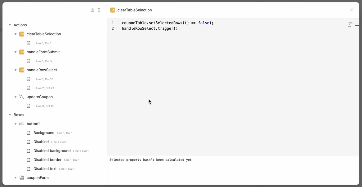The image size is (362, 187).
Task: Click the SQL query icon beside updateCoupon
Action: (22, 97)
